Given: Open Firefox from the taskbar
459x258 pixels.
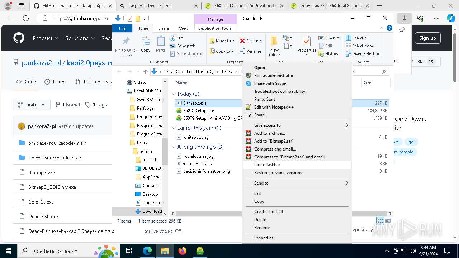Looking at the screenshot, I should tap(182, 251).
